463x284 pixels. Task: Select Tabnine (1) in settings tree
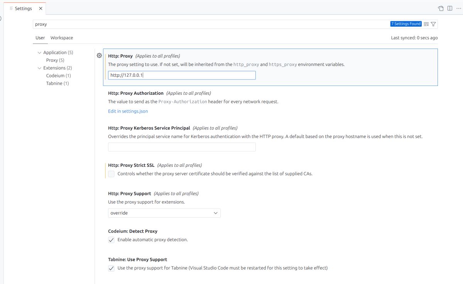57,83
